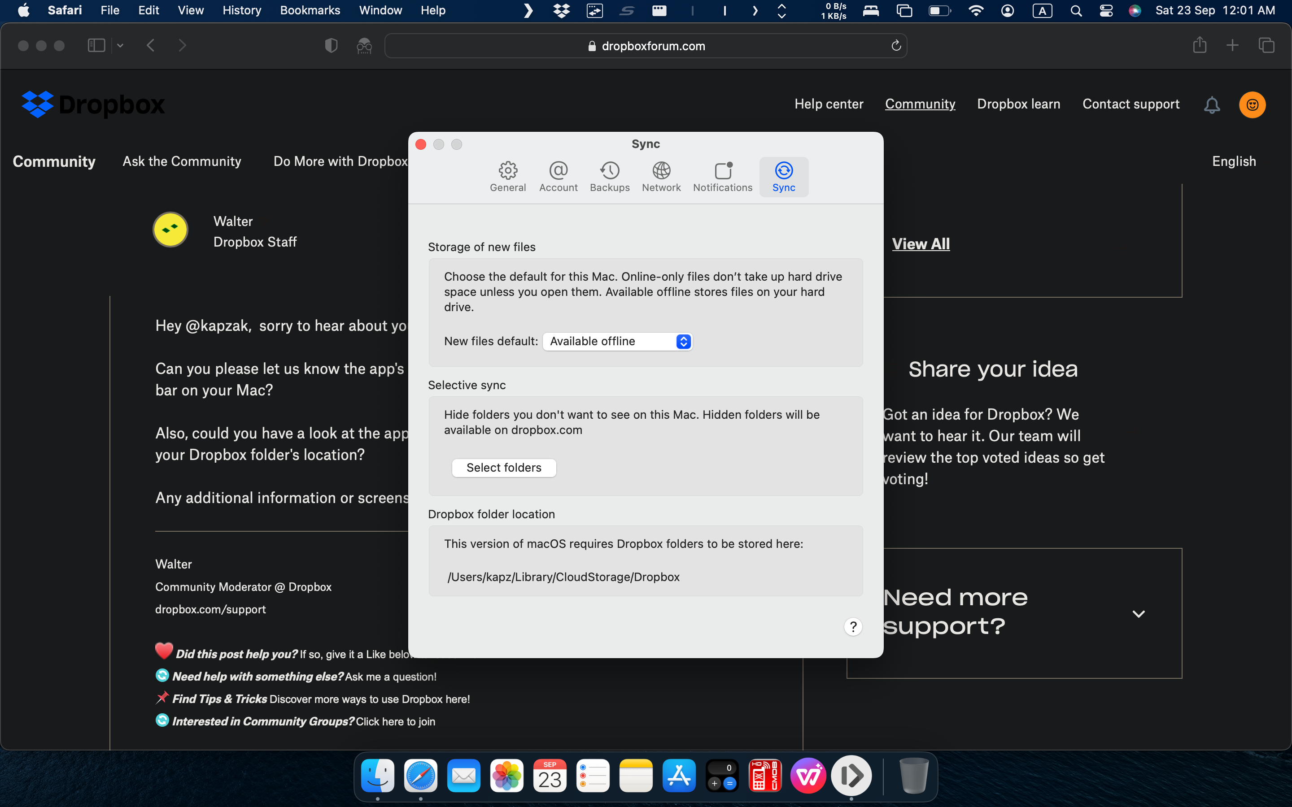Image resolution: width=1292 pixels, height=807 pixels.
Task: Open the Notifications tab
Action: 722,177
